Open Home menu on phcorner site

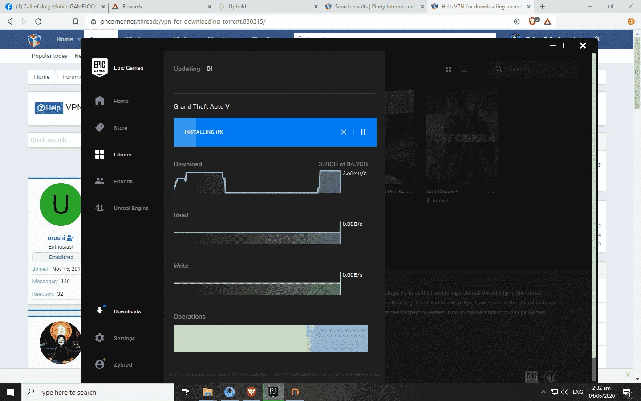pos(65,39)
